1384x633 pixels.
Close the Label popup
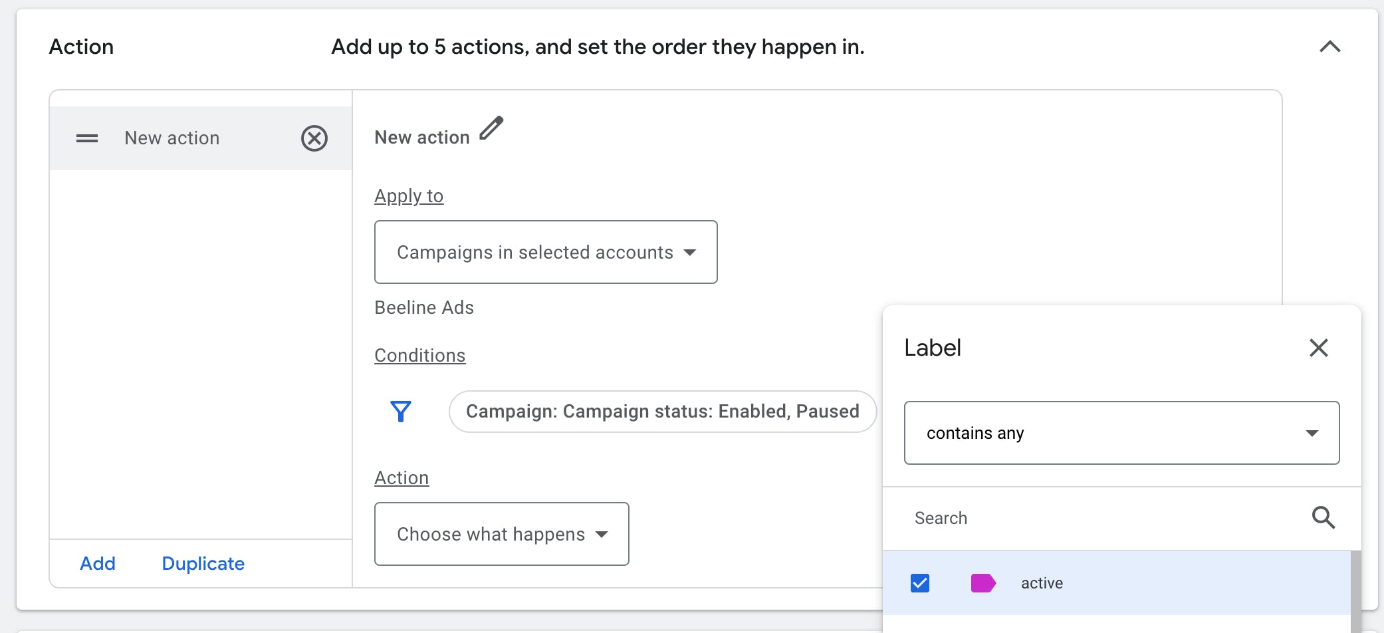coord(1318,348)
